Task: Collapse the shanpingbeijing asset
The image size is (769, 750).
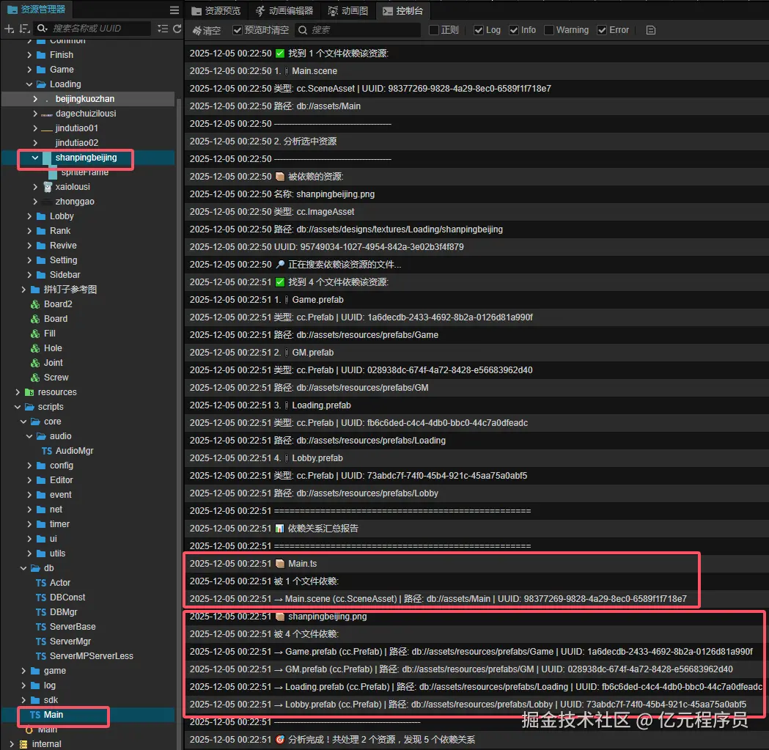Action: pyautogui.click(x=35, y=158)
